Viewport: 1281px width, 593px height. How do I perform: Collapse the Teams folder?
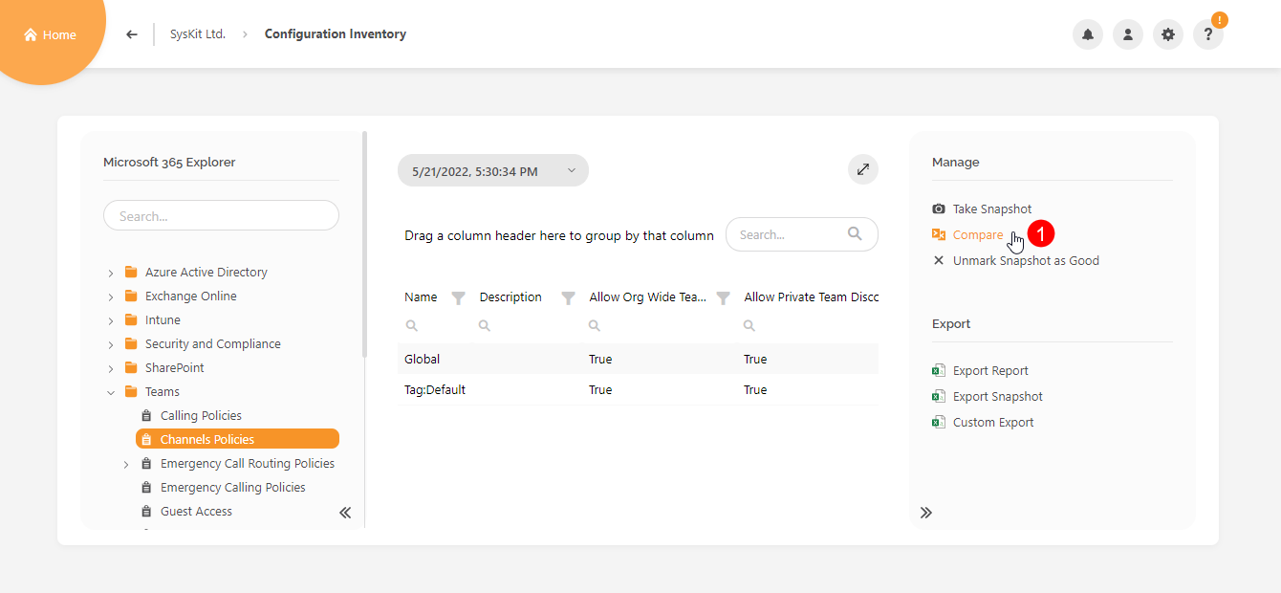click(x=111, y=392)
